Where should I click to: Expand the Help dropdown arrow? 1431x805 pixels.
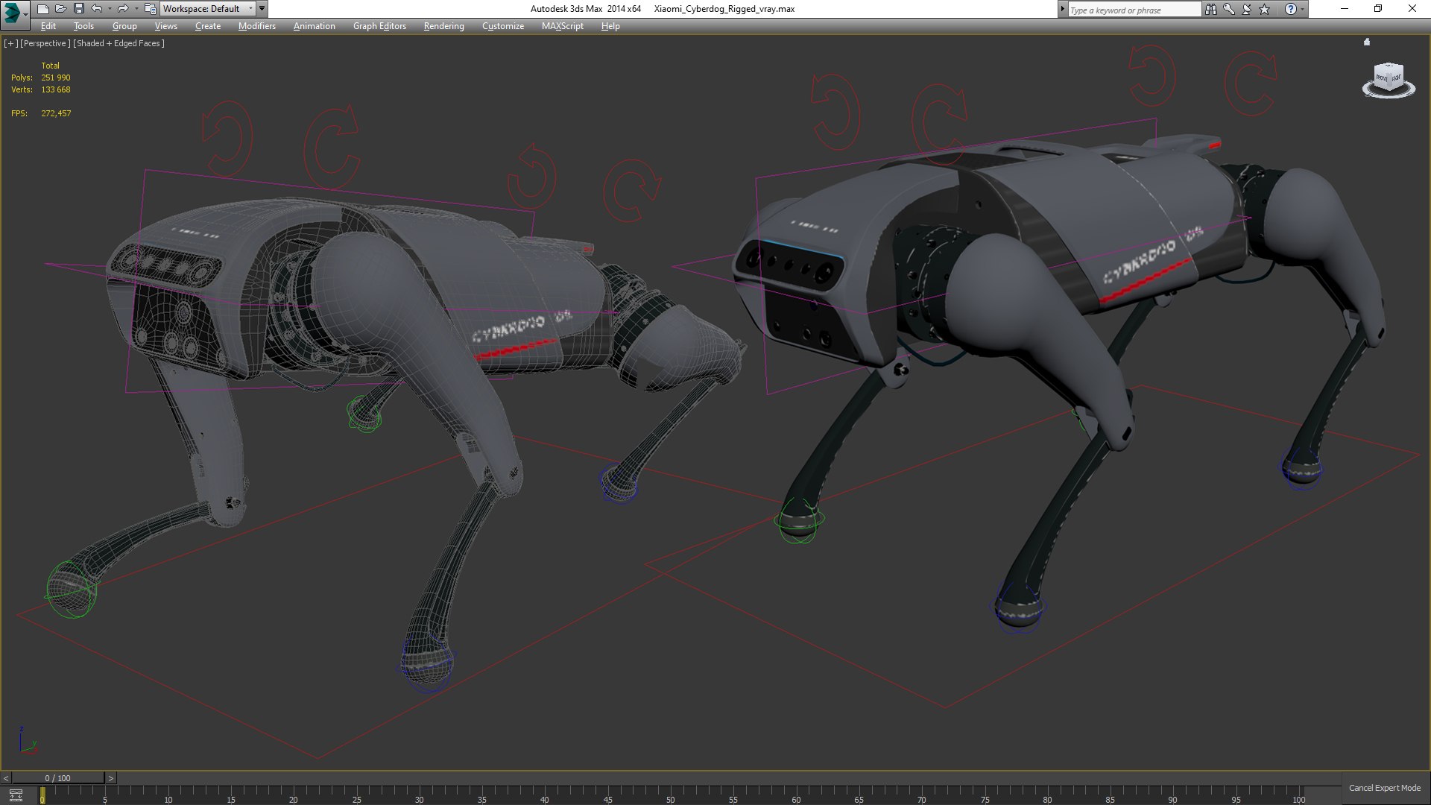(x=1302, y=10)
